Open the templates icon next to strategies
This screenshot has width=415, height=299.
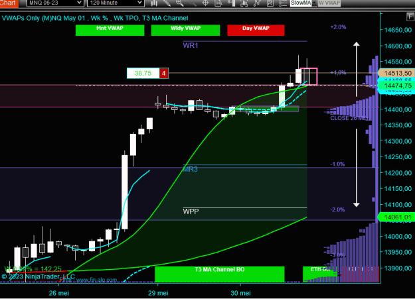pyautogui.click(x=270, y=3)
